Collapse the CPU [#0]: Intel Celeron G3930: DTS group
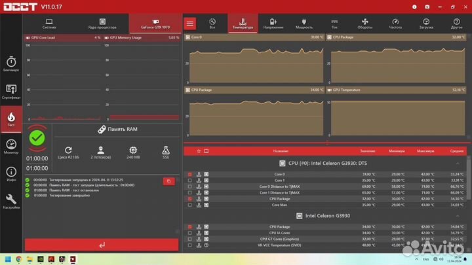 click(458, 164)
